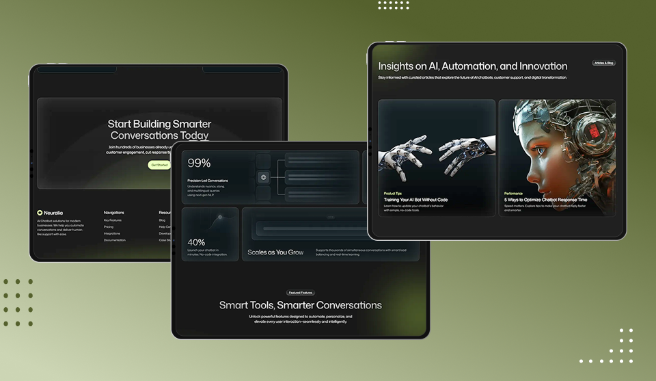Open the Integrations footer link
The width and height of the screenshot is (656, 381).
[x=111, y=234]
